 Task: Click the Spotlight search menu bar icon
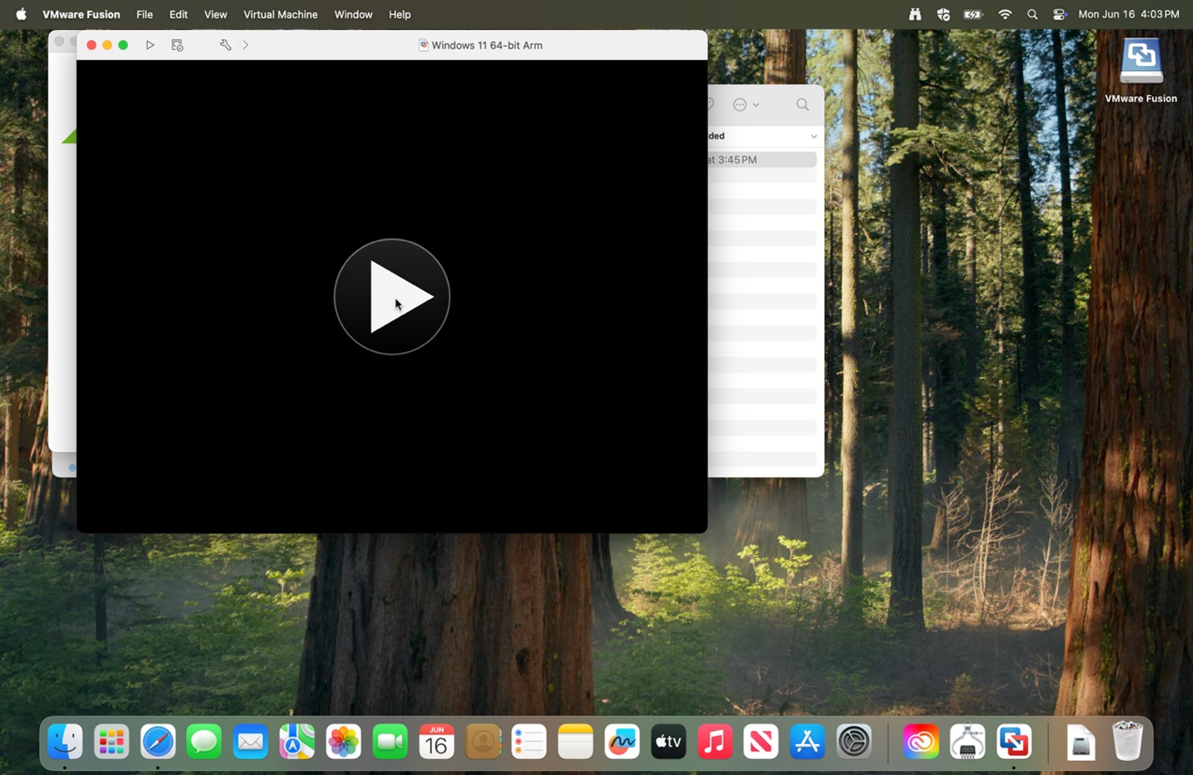coord(1033,14)
